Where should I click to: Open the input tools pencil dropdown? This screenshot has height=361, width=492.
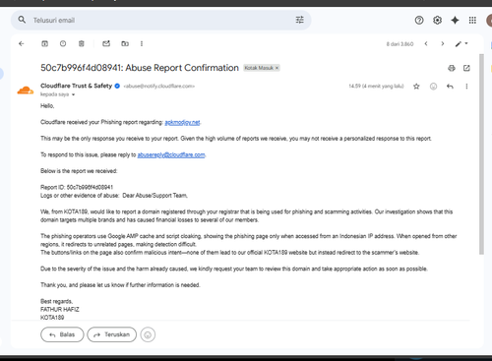pyautogui.click(x=461, y=43)
